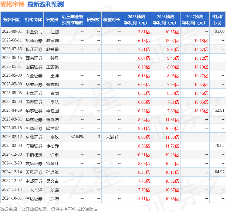
Task: Click the 15.07亿 2026 profit value
Action: (x=172, y=41)
